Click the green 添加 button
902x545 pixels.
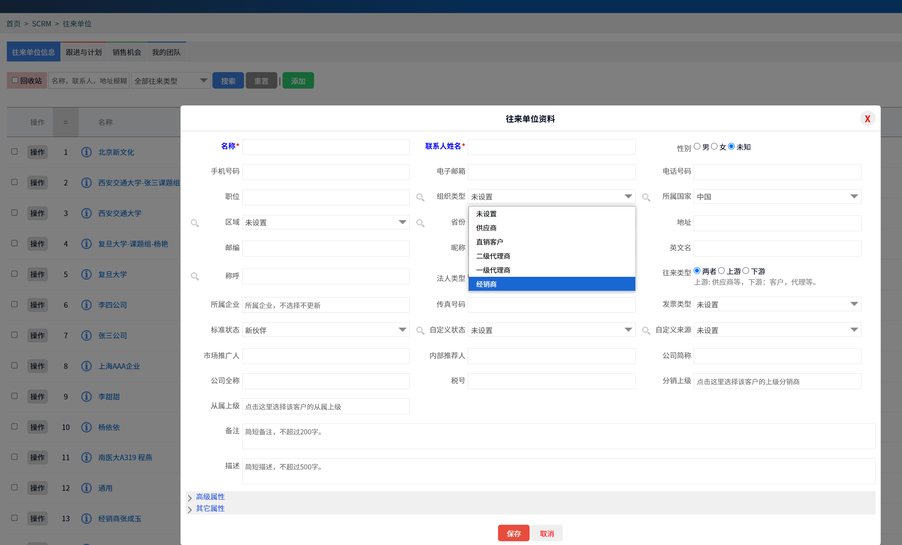(298, 80)
